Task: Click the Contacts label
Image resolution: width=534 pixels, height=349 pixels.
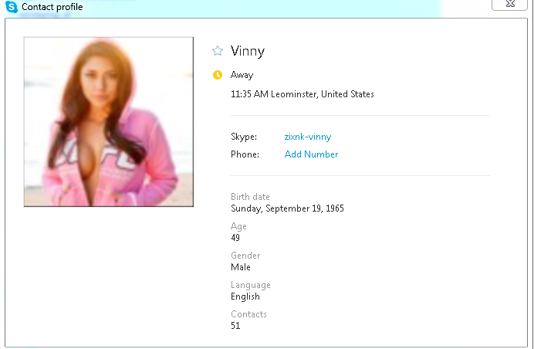Action: pyautogui.click(x=248, y=314)
